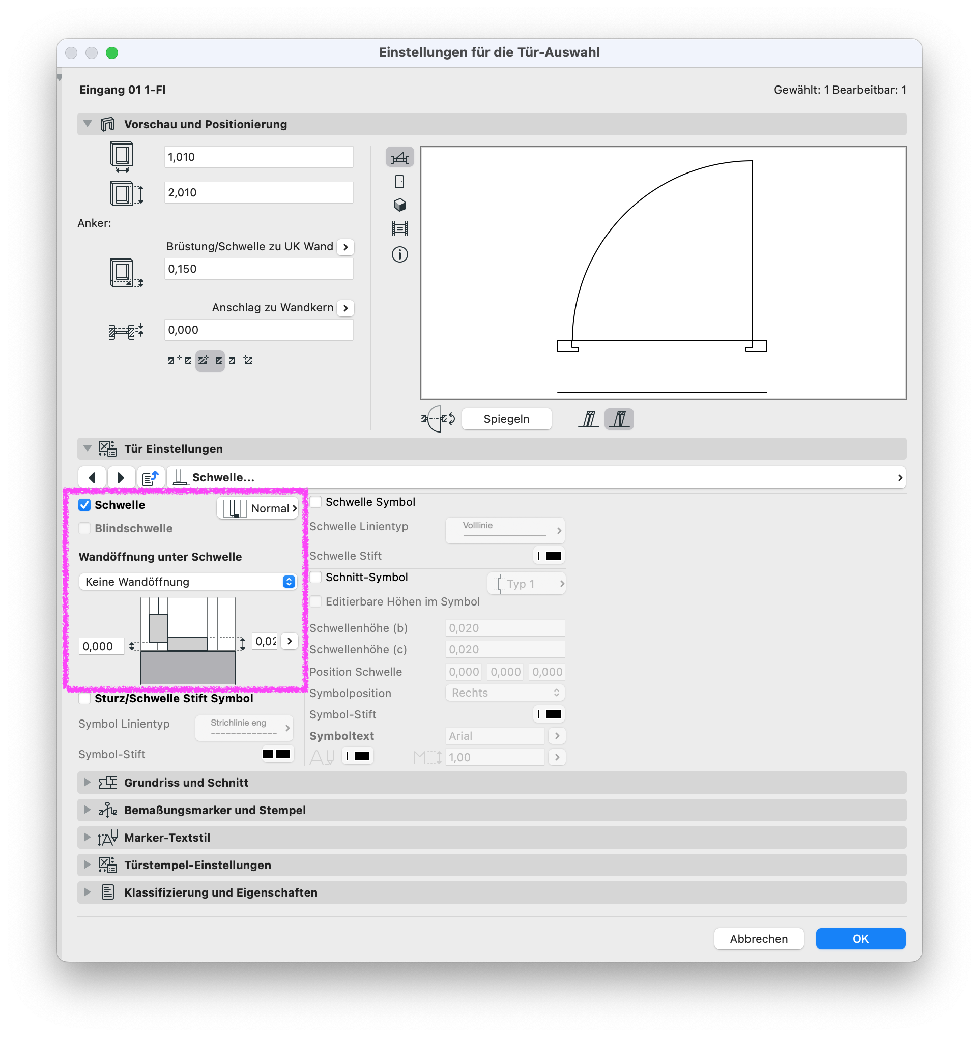Viewport: 979px width, 1037px height.
Task: Click the Marker-Textstil panel icon
Action: pyautogui.click(x=107, y=837)
